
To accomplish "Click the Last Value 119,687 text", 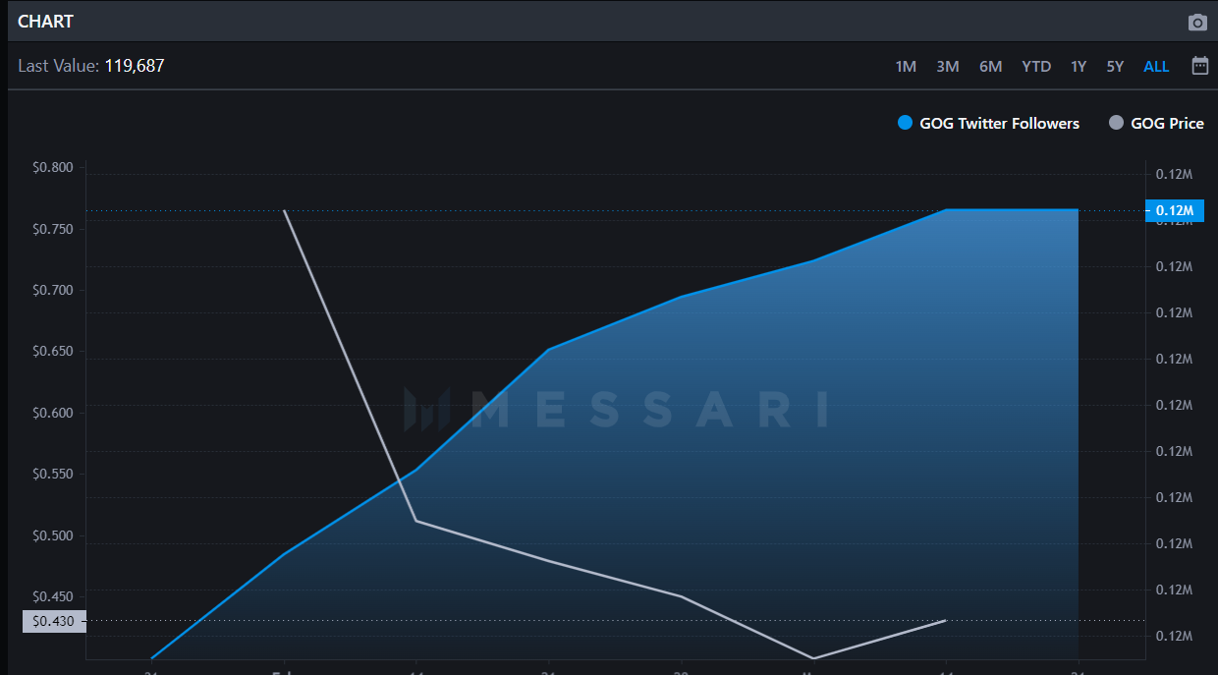I will pos(91,67).
